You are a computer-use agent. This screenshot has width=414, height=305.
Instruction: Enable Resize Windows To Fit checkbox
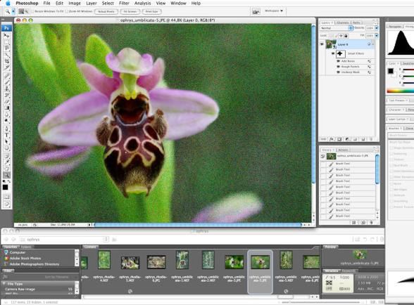(x=33, y=11)
